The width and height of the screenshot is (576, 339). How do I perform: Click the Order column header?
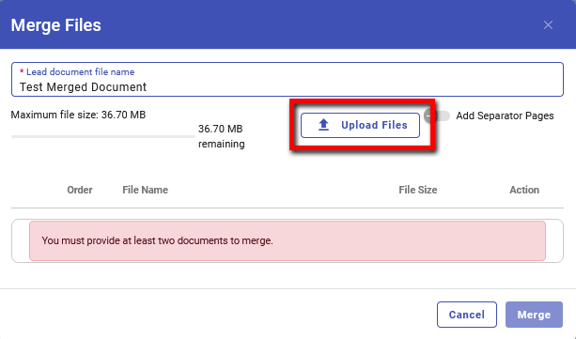point(80,190)
